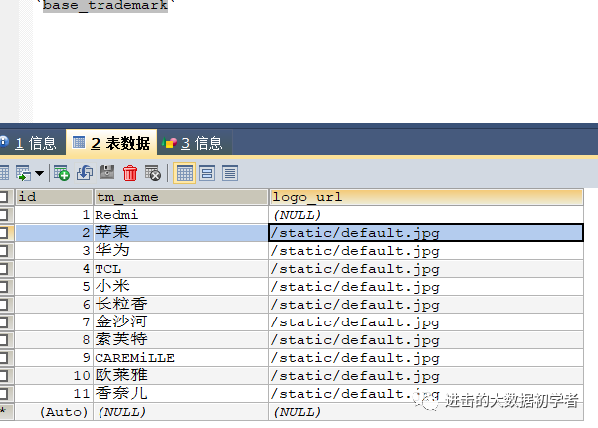Select the id cell with value 10
The image size is (598, 428).
click(54, 376)
